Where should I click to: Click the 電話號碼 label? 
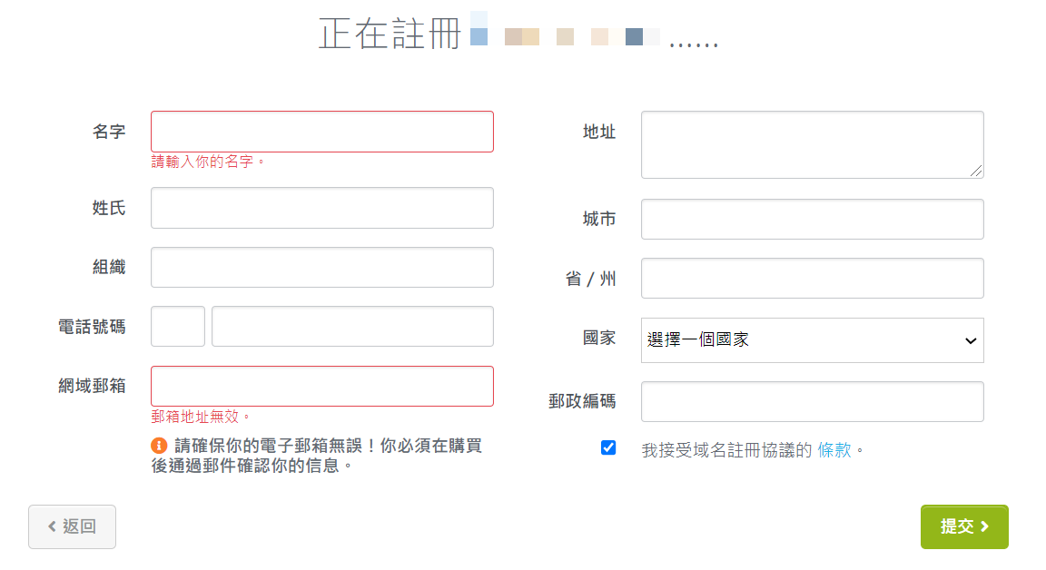tap(92, 327)
